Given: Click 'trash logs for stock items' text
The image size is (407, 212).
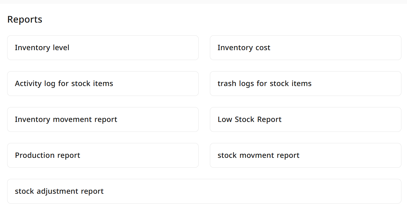Looking at the screenshot, I should click(264, 84).
